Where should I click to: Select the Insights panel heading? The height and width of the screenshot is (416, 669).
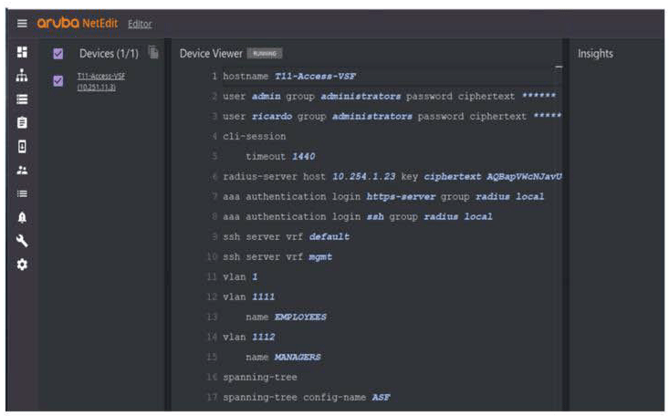point(595,54)
